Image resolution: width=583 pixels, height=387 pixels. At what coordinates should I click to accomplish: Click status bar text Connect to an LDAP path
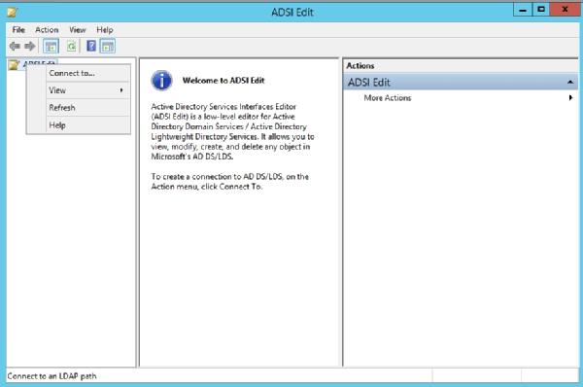[51, 376]
